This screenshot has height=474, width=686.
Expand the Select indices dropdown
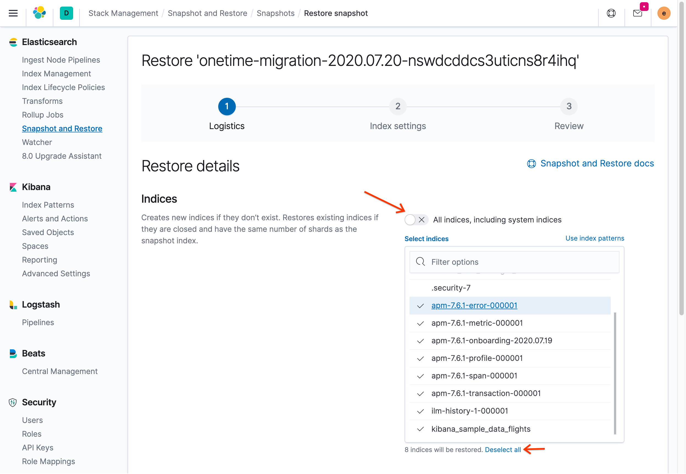click(427, 239)
